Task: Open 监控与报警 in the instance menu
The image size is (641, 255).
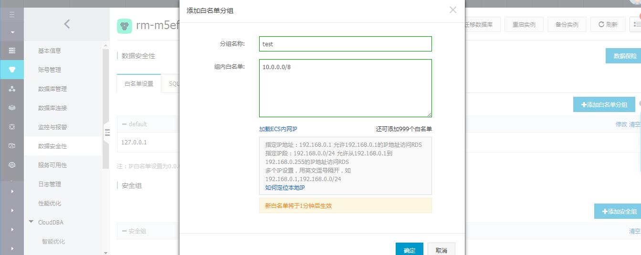Action: pos(53,127)
